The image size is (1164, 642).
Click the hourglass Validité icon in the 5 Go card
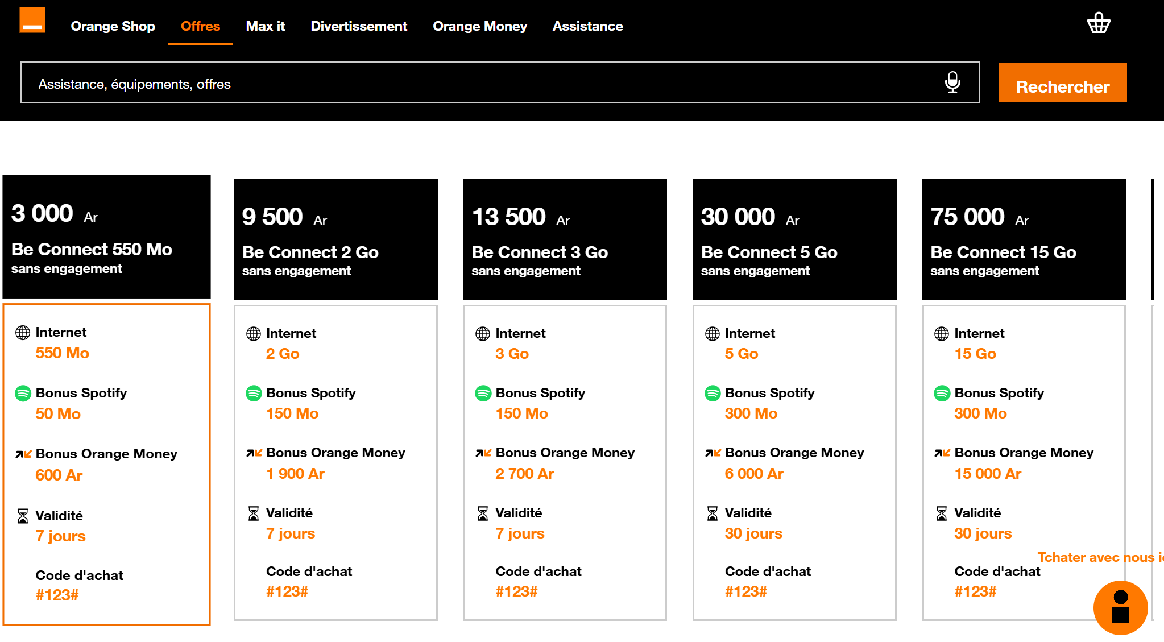[x=712, y=513]
